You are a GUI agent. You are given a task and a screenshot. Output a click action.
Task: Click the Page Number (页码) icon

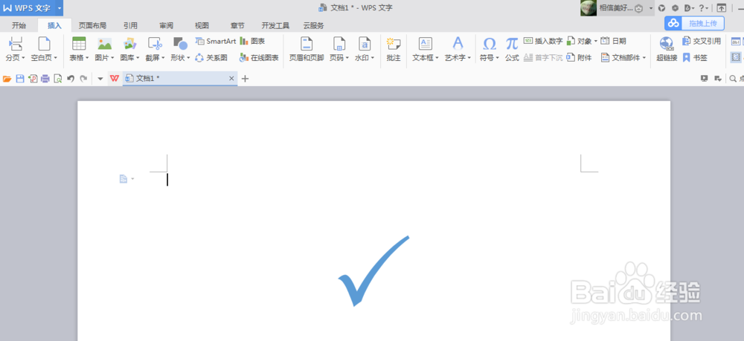tap(339, 44)
